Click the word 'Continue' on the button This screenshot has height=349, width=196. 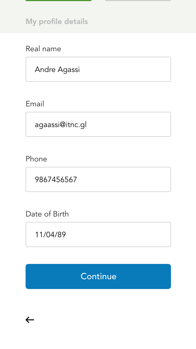coord(98,276)
